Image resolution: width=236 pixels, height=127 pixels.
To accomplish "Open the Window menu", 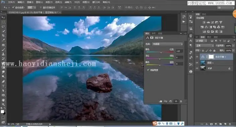I will coord(96,2).
